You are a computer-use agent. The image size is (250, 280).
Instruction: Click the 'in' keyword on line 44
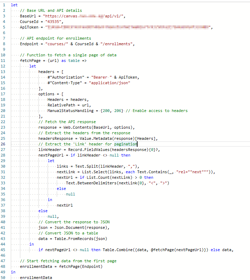31,244
